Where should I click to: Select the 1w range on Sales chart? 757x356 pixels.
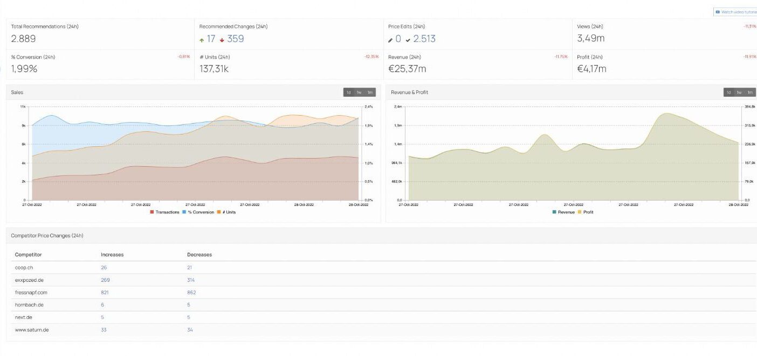[x=359, y=92]
